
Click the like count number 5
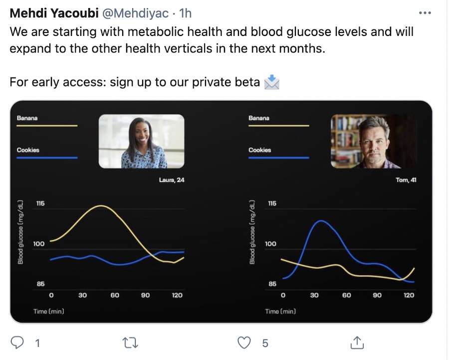click(x=265, y=343)
